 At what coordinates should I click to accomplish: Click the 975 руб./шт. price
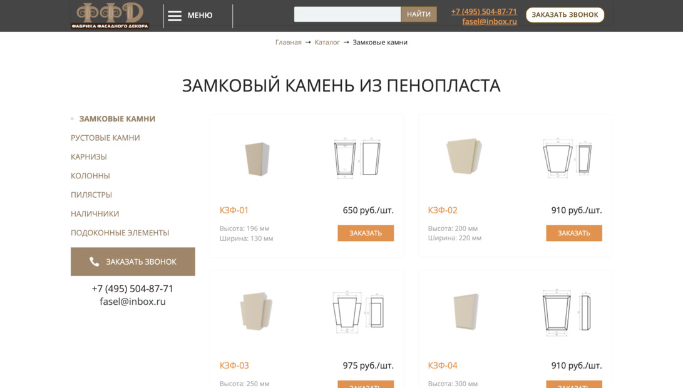pyautogui.click(x=368, y=366)
